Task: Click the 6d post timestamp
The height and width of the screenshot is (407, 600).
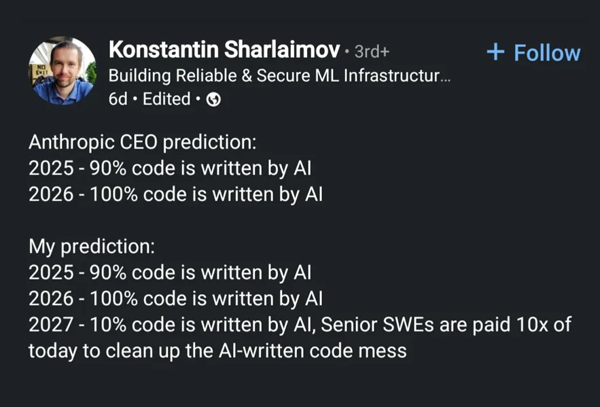Action: (x=118, y=99)
